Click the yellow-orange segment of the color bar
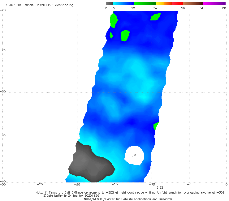Image resolution: width=229 pixels, height=201 pixels. 164,4
